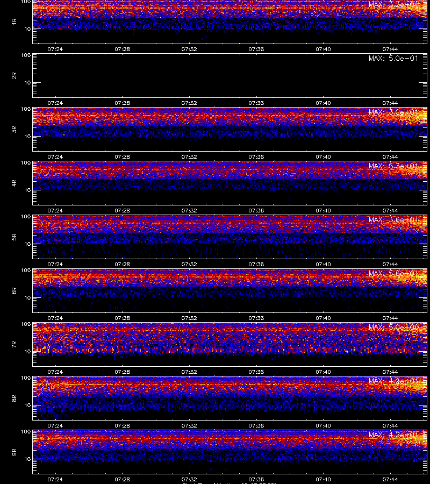Click inside the 7R spectrogram plot

coord(230,345)
